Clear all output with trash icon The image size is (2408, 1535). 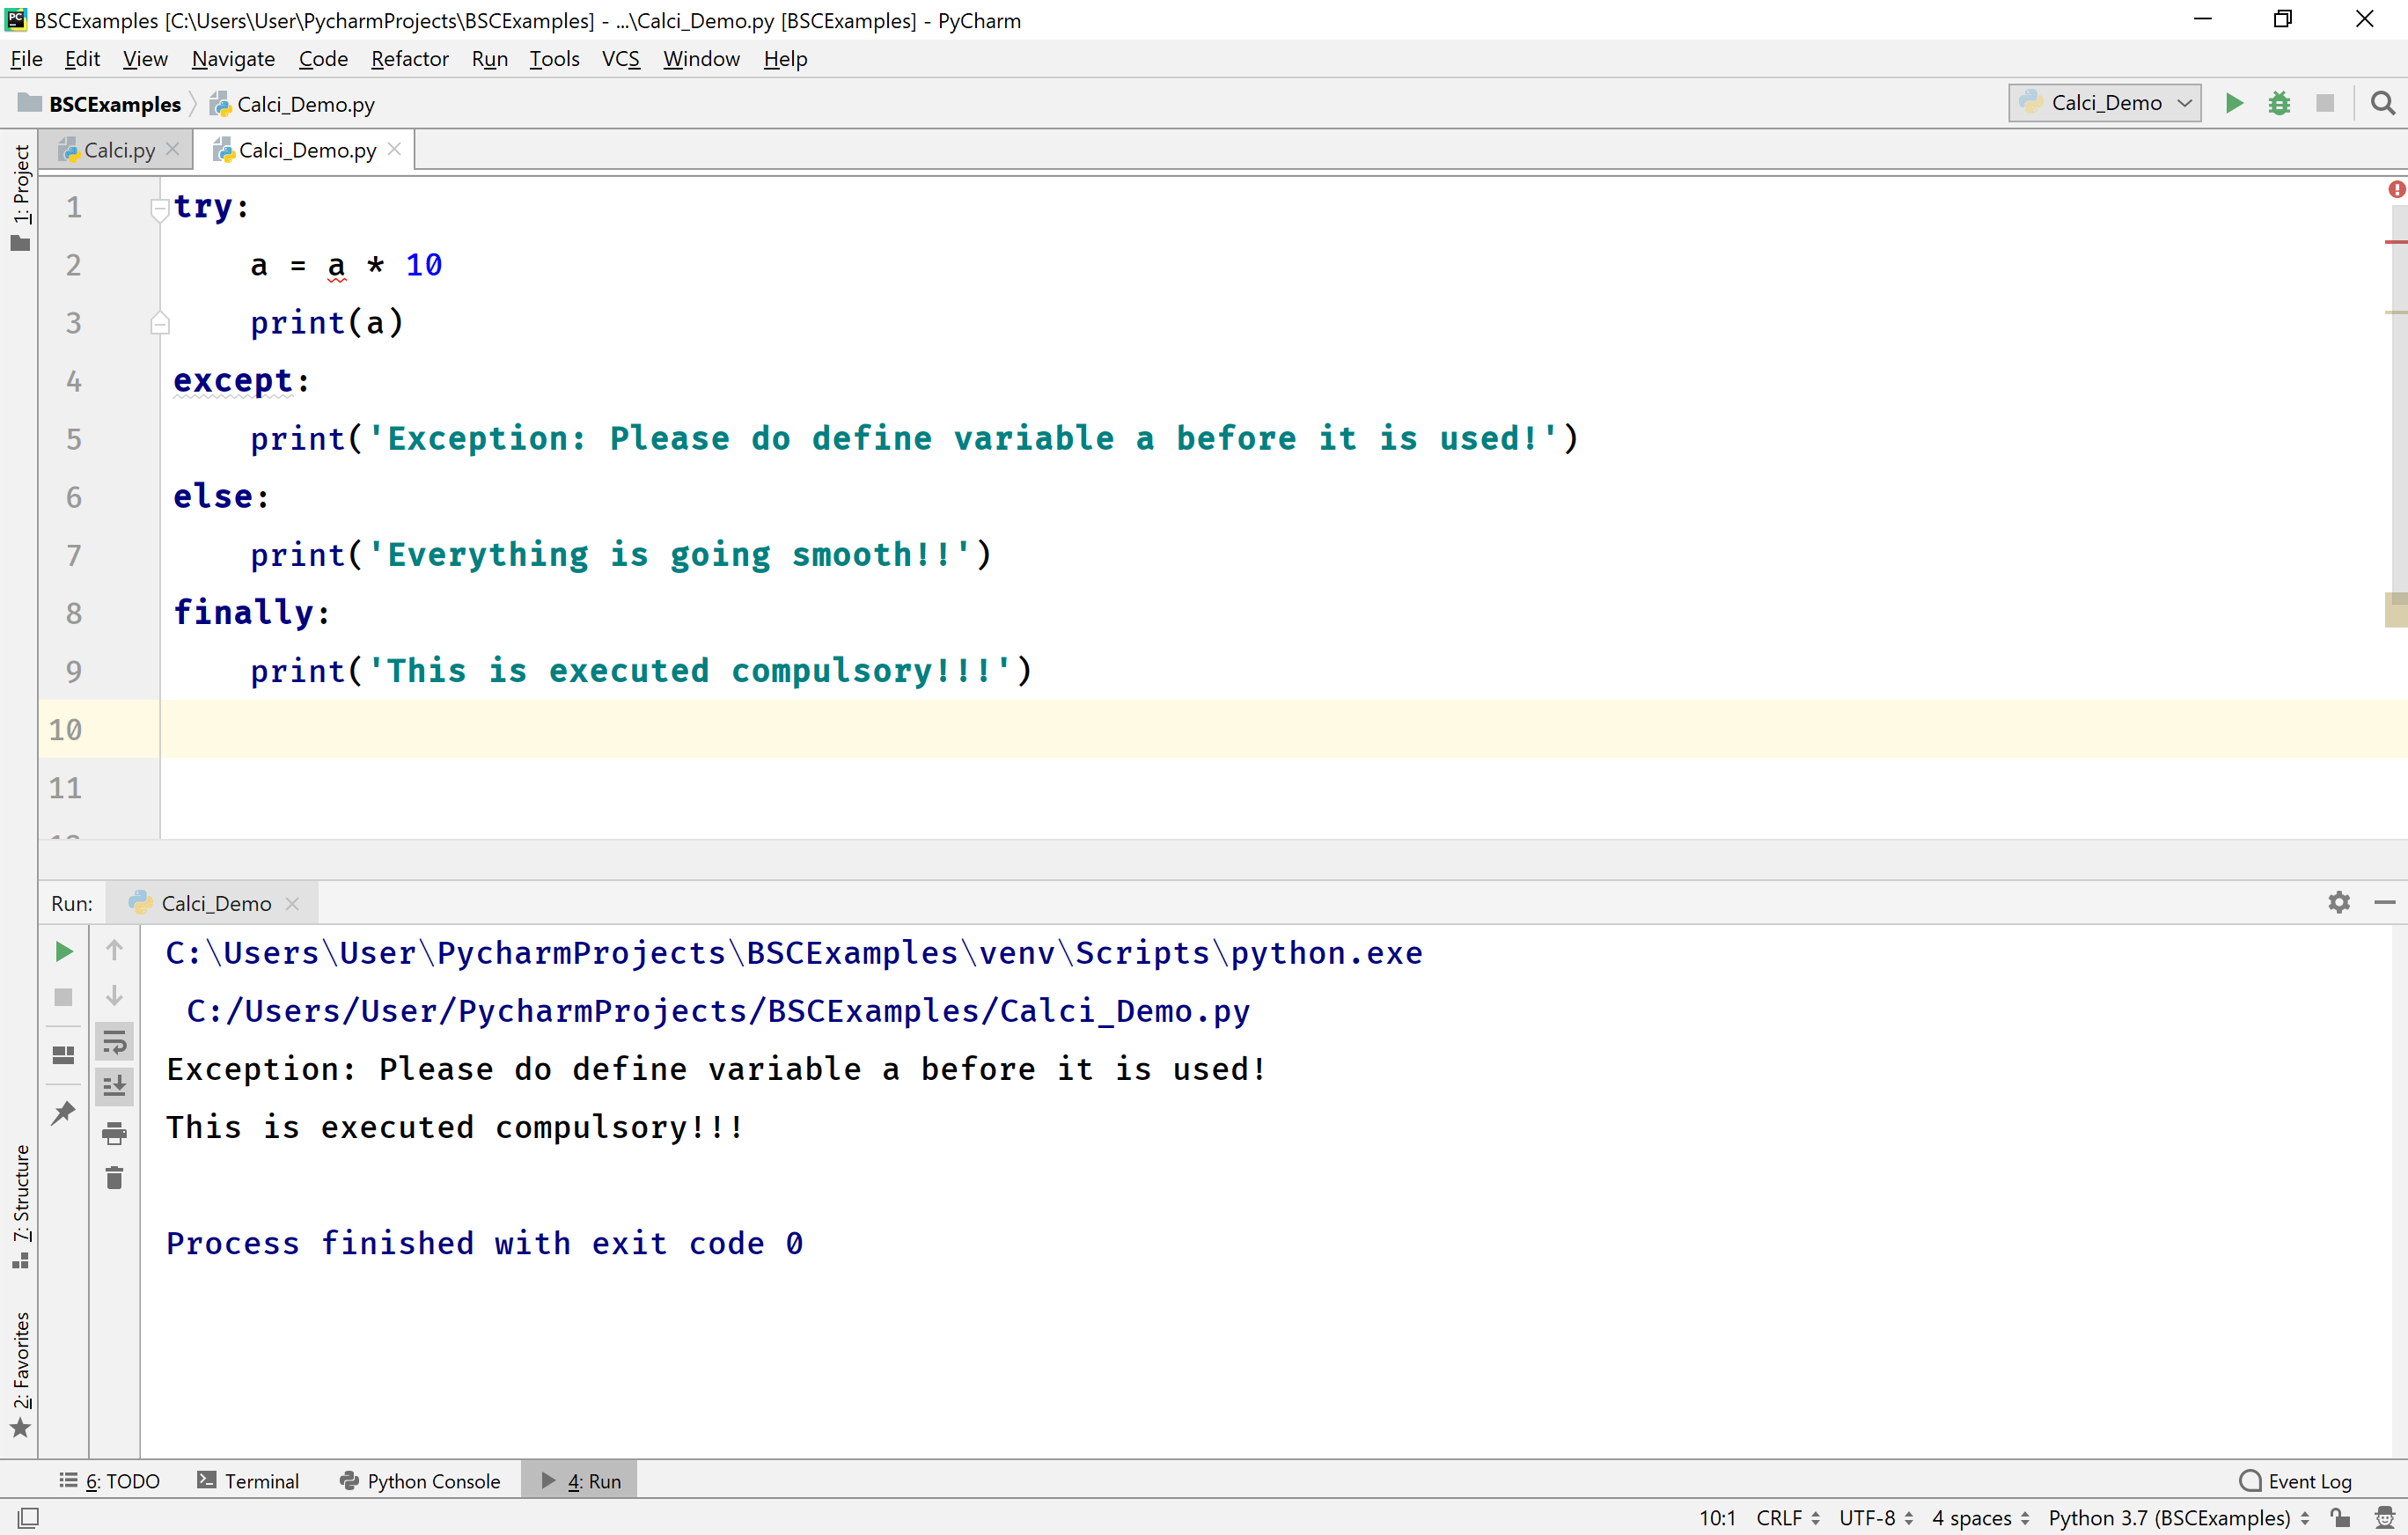[x=114, y=1178]
